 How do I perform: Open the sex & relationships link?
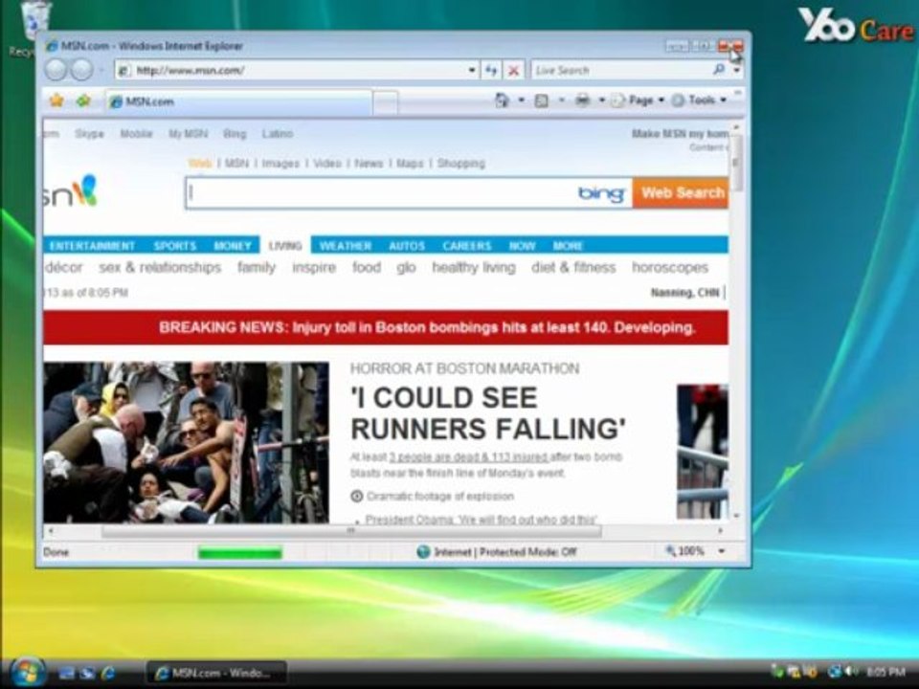click(x=160, y=267)
